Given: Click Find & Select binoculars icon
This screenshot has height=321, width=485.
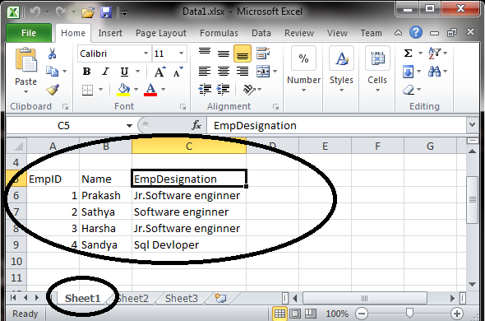Looking at the screenshot, I should pos(434,72).
